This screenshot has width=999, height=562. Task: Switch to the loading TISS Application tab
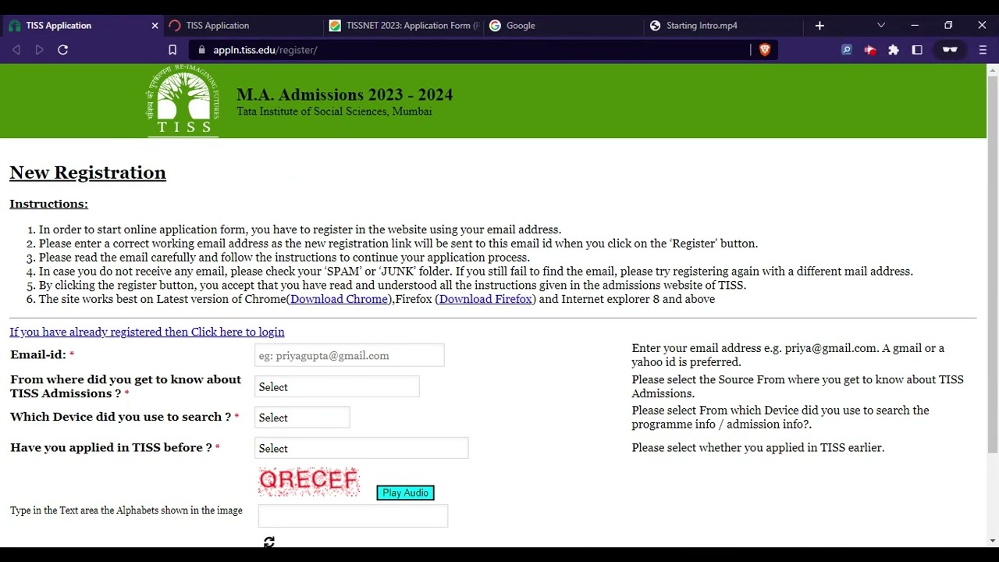[x=242, y=26]
